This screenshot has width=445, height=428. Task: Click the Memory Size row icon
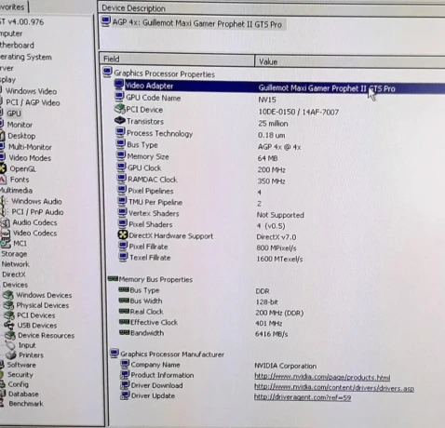tap(121, 155)
